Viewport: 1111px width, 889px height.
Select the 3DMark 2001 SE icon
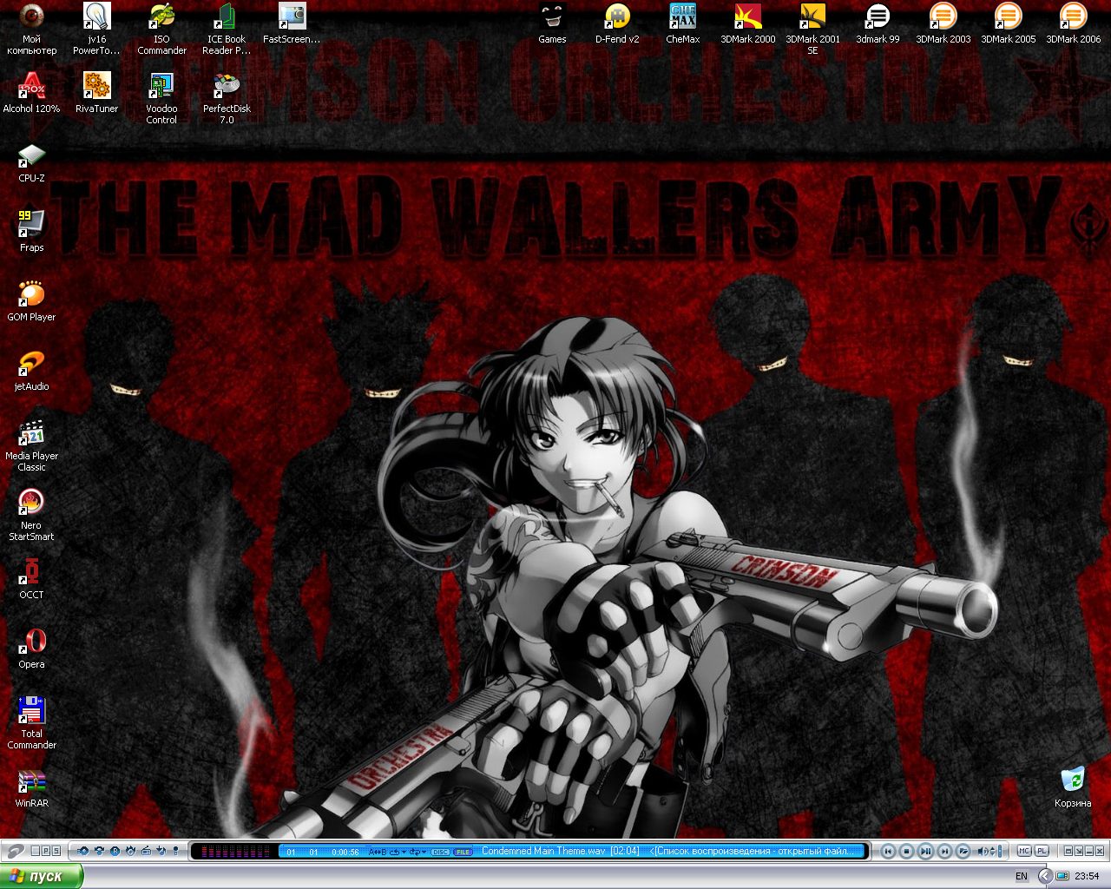[x=812, y=29]
